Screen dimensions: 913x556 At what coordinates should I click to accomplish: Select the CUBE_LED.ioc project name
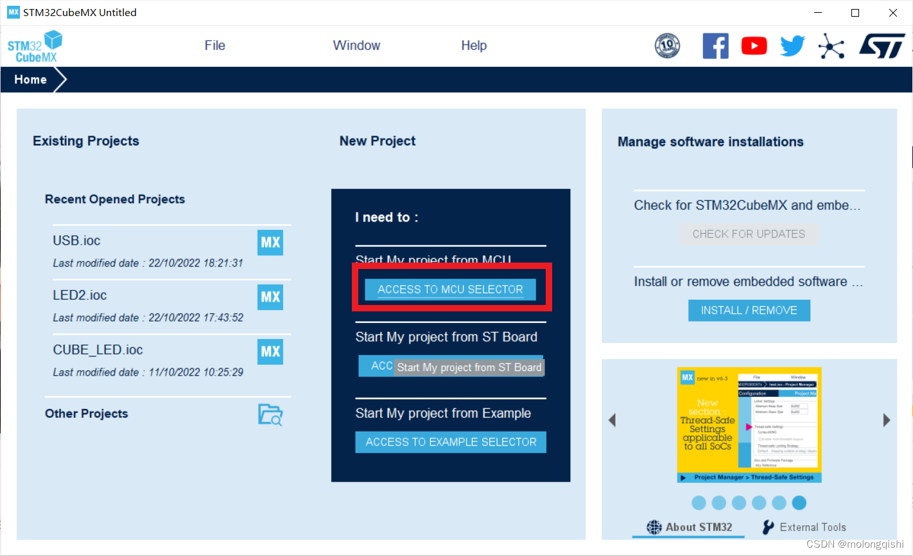pos(98,350)
